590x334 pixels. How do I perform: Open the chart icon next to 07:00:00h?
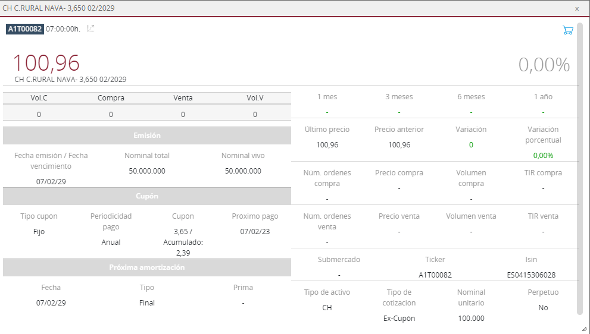(x=90, y=29)
